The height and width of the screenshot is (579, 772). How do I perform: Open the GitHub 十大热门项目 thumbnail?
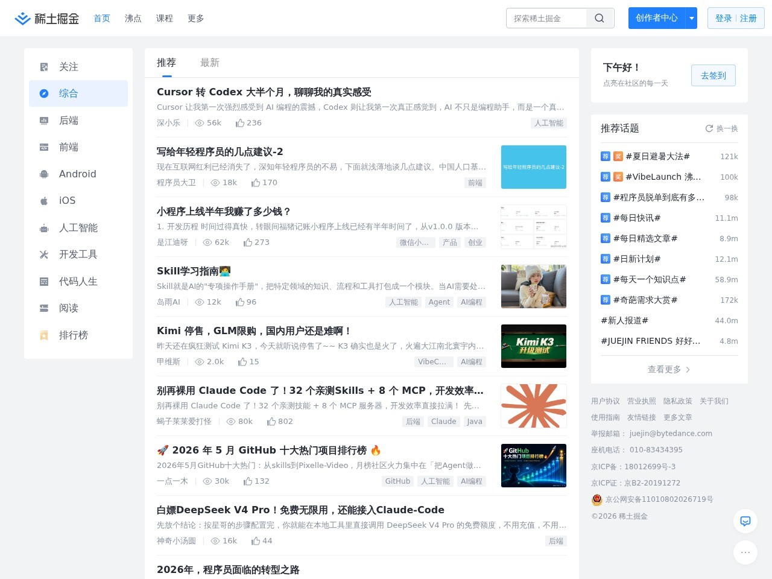pyautogui.click(x=534, y=466)
